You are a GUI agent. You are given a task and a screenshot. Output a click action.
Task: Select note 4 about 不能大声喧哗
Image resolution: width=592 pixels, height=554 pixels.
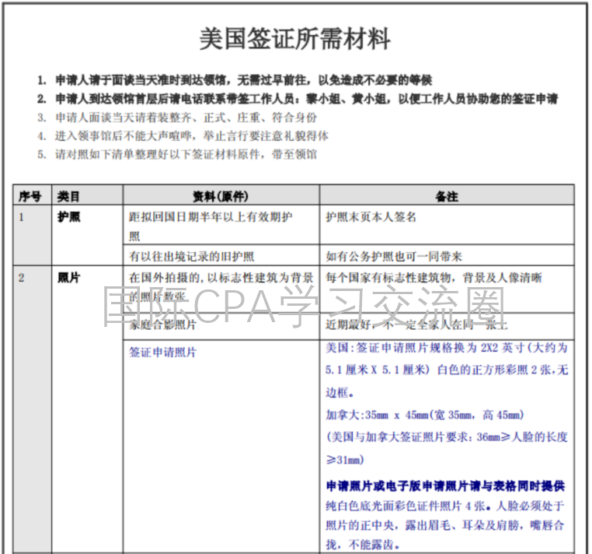tap(183, 135)
